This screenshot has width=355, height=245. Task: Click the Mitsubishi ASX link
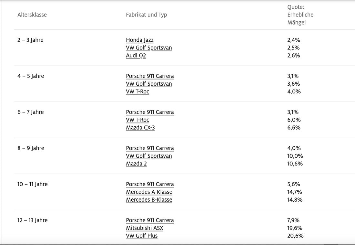point(145,228)
